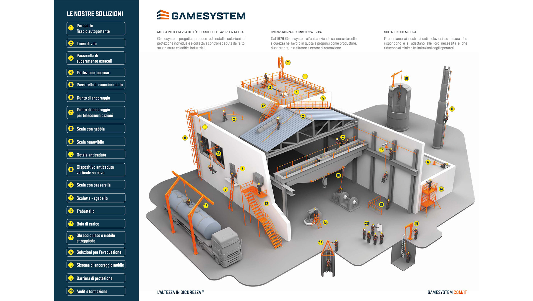Viewport: 533px width, 301px height.
Task: Choose Baia di carico from the sidebar
Action: (x=96, y=224)
